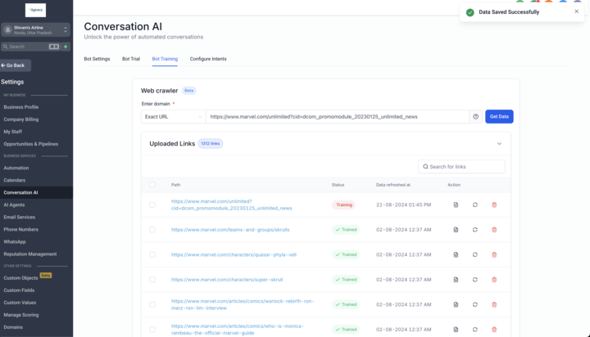Screen dimensions: 590x337
Task: View document for super-skrull link
Action: point(456,280)
